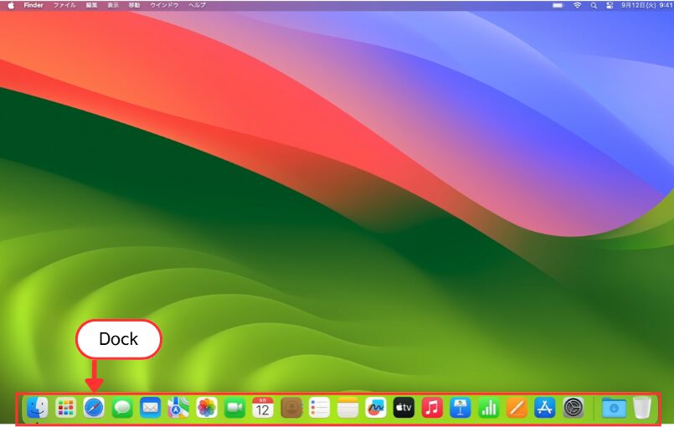The height and width of the screenshot is (427, 674).
Task: Launch the App Store
Action: pos(545,408)
